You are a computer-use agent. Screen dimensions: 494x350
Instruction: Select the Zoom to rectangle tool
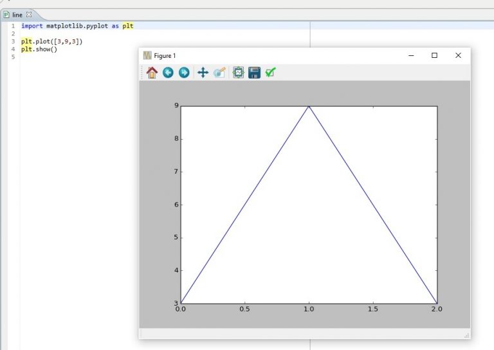(x=220, y=73)
